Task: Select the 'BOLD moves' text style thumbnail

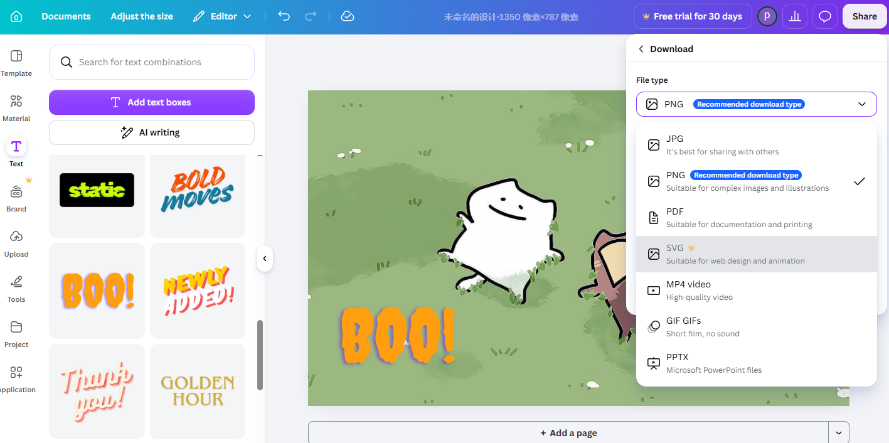Action: [198, 190]
